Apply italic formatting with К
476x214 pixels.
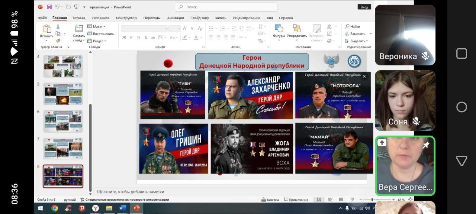click(x=131, y=37)
